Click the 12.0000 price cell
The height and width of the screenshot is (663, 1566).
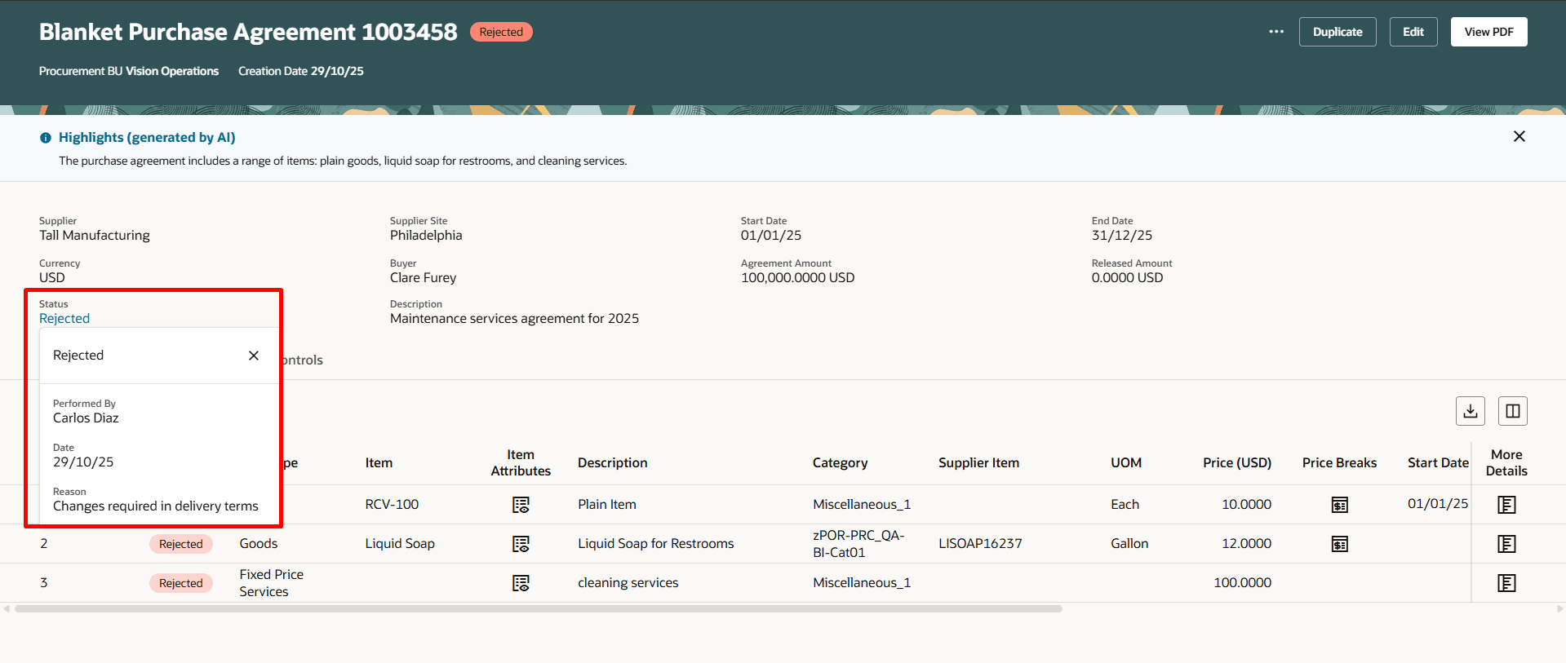pyautogui.click(x=1246, y=543)
